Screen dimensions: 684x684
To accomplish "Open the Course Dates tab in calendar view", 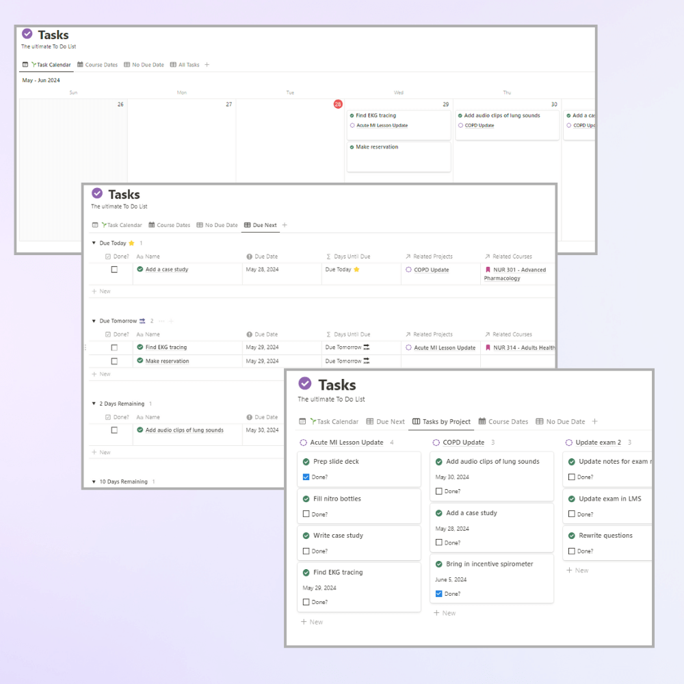I will [x=97, y=65].
